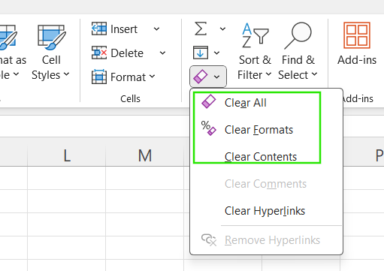Open the Fill dropdown arrow
384x271 pixels.
click(x=216, y=53)
